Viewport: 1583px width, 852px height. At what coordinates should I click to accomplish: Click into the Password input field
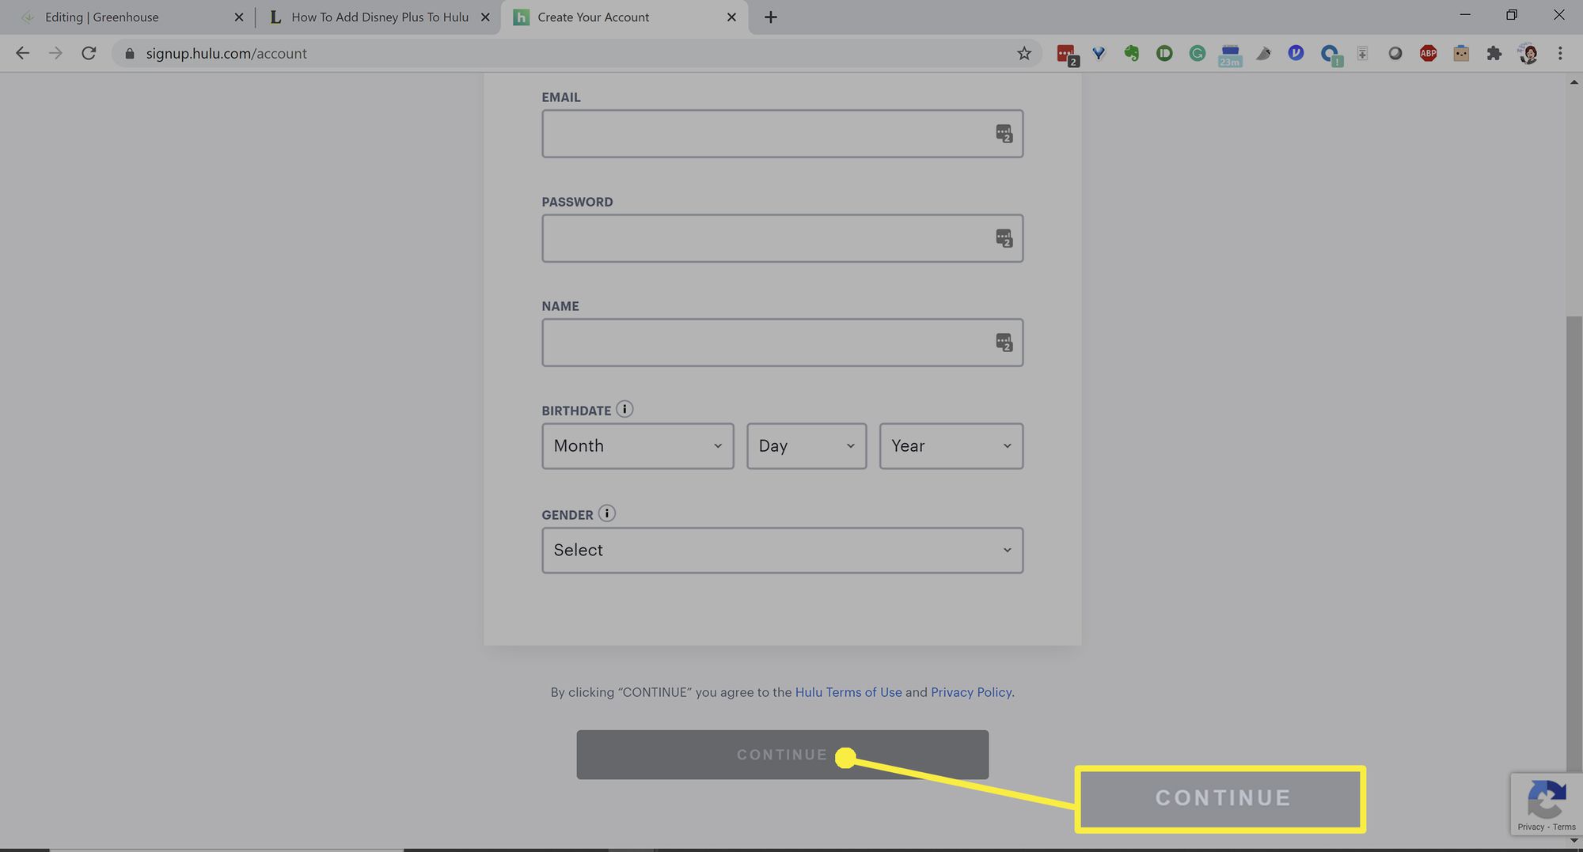783,238
